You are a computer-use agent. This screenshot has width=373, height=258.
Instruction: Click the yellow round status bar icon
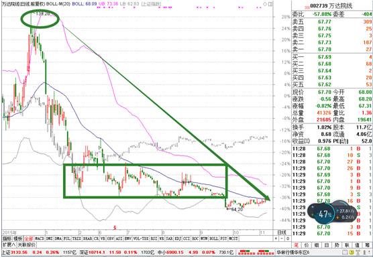[351, 252]
